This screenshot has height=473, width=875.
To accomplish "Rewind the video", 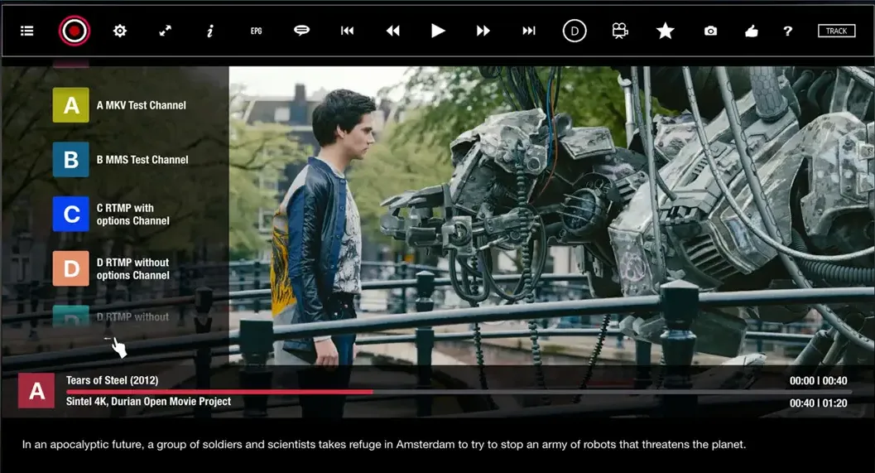I will tap(393, 31).
